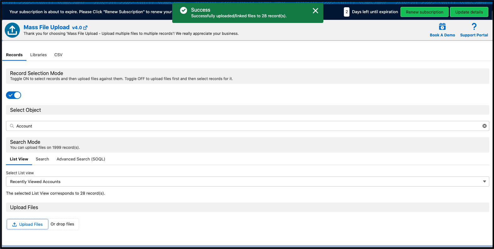Click the days left counter showing 2
The width and height of the screenshot is (494, 249).
(x=347, y=12)
